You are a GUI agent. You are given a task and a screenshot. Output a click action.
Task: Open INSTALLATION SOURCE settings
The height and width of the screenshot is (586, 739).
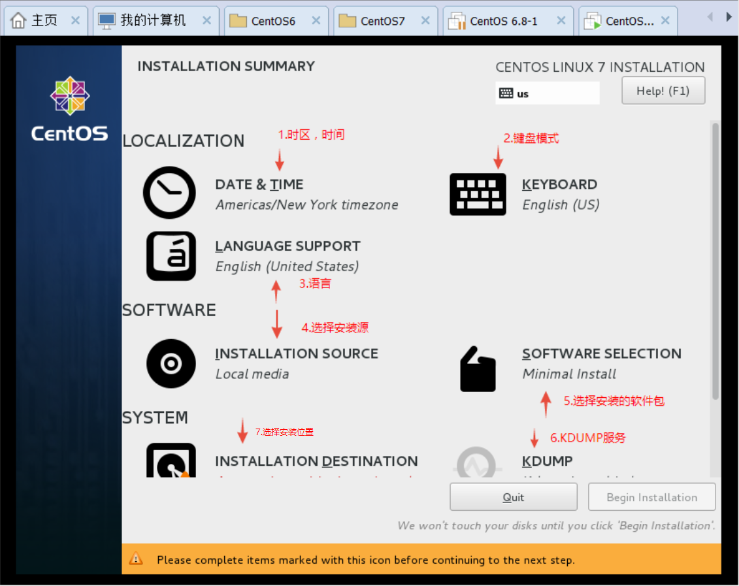297,353
